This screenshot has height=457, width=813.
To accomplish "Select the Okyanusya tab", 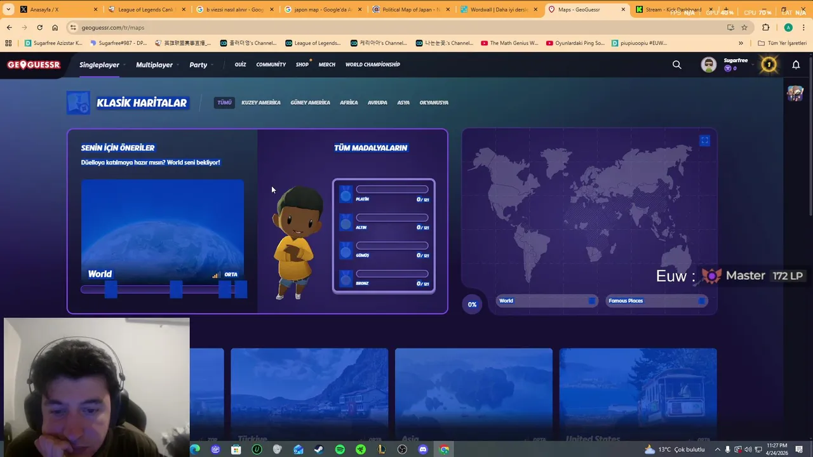I will pos(434,102).
